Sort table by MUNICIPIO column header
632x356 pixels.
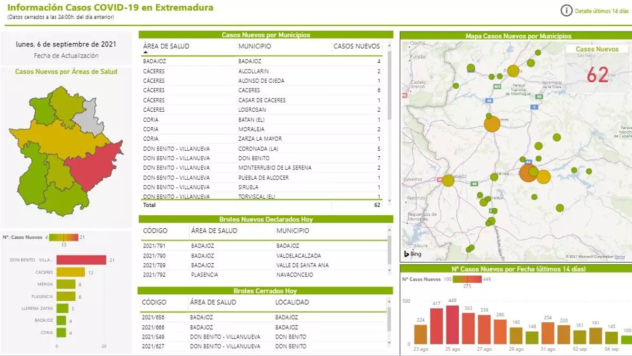[254, 46]
